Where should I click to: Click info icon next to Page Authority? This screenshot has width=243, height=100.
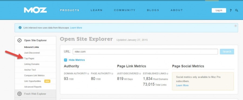112,74
